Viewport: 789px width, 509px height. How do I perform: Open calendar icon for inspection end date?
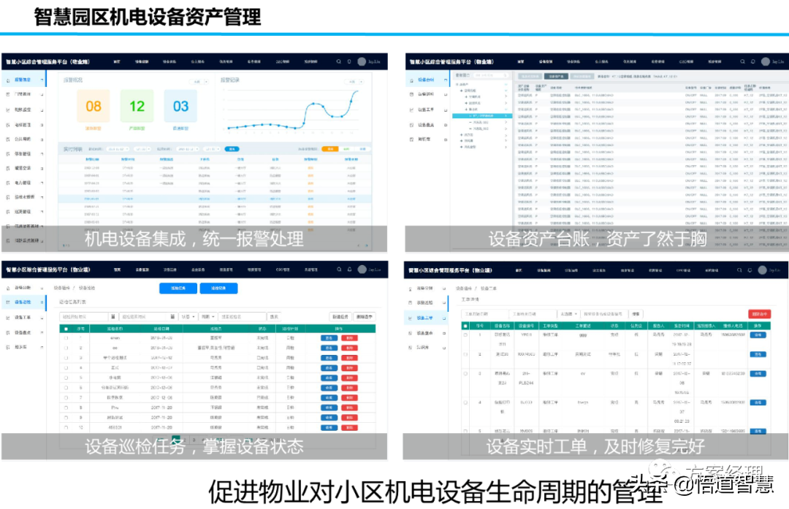172,316
